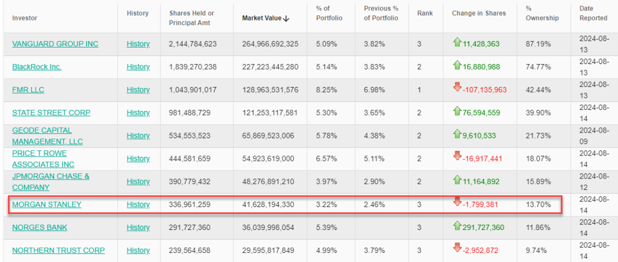Click red down arrow in FMR LLC row
The width and height of the screenshot is (618, 262).
click(457, 88)
